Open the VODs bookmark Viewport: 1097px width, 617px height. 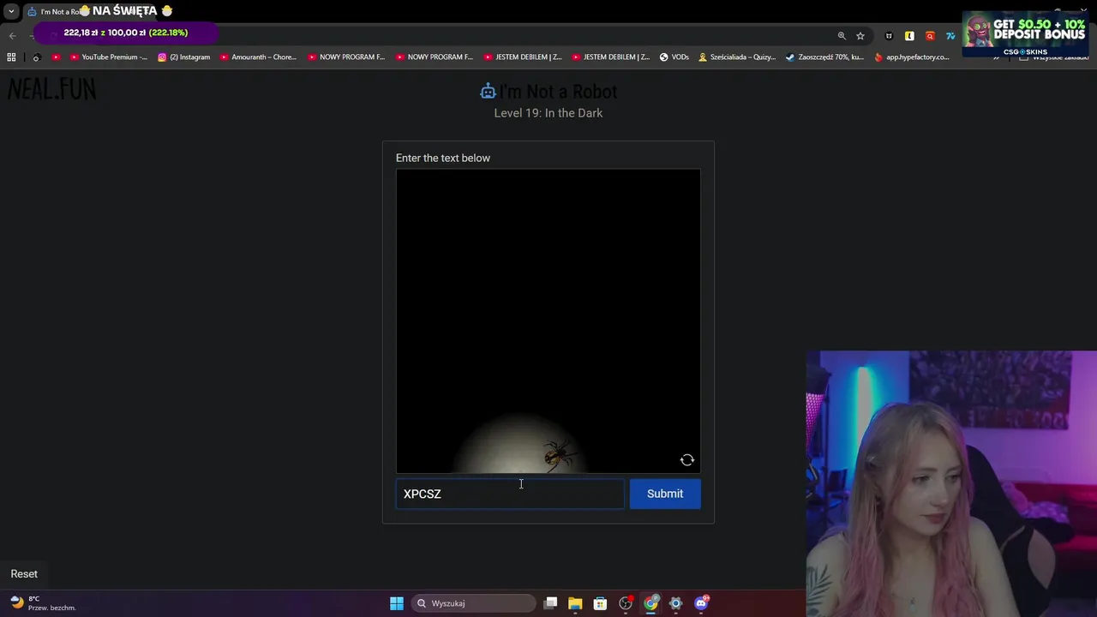pyautogui.click(x=674, y=57)
